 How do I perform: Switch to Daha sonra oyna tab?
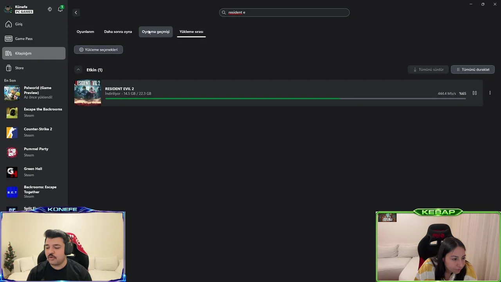pos(118,32)
